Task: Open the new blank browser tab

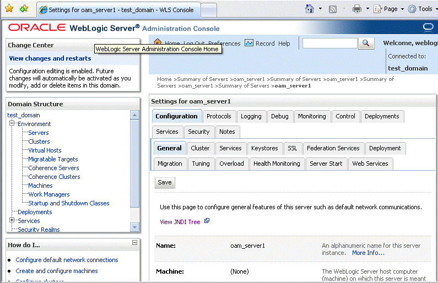Action: [x=209, y=10]
